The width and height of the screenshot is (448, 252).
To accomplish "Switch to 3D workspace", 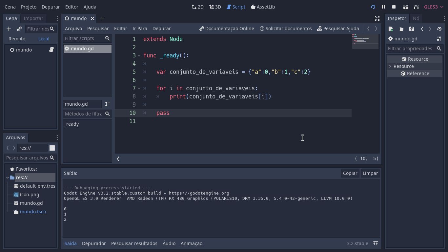I will [215, 7].
